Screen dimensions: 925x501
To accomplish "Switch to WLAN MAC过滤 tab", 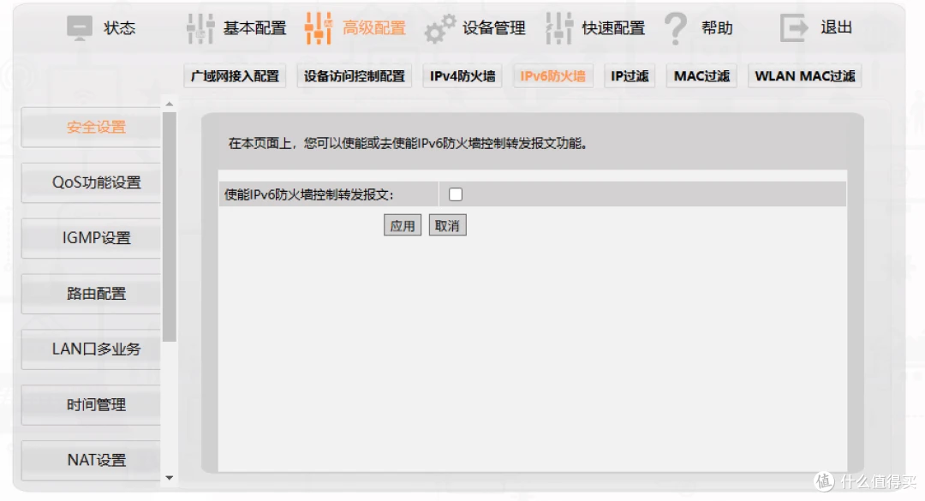I will 804,76.
